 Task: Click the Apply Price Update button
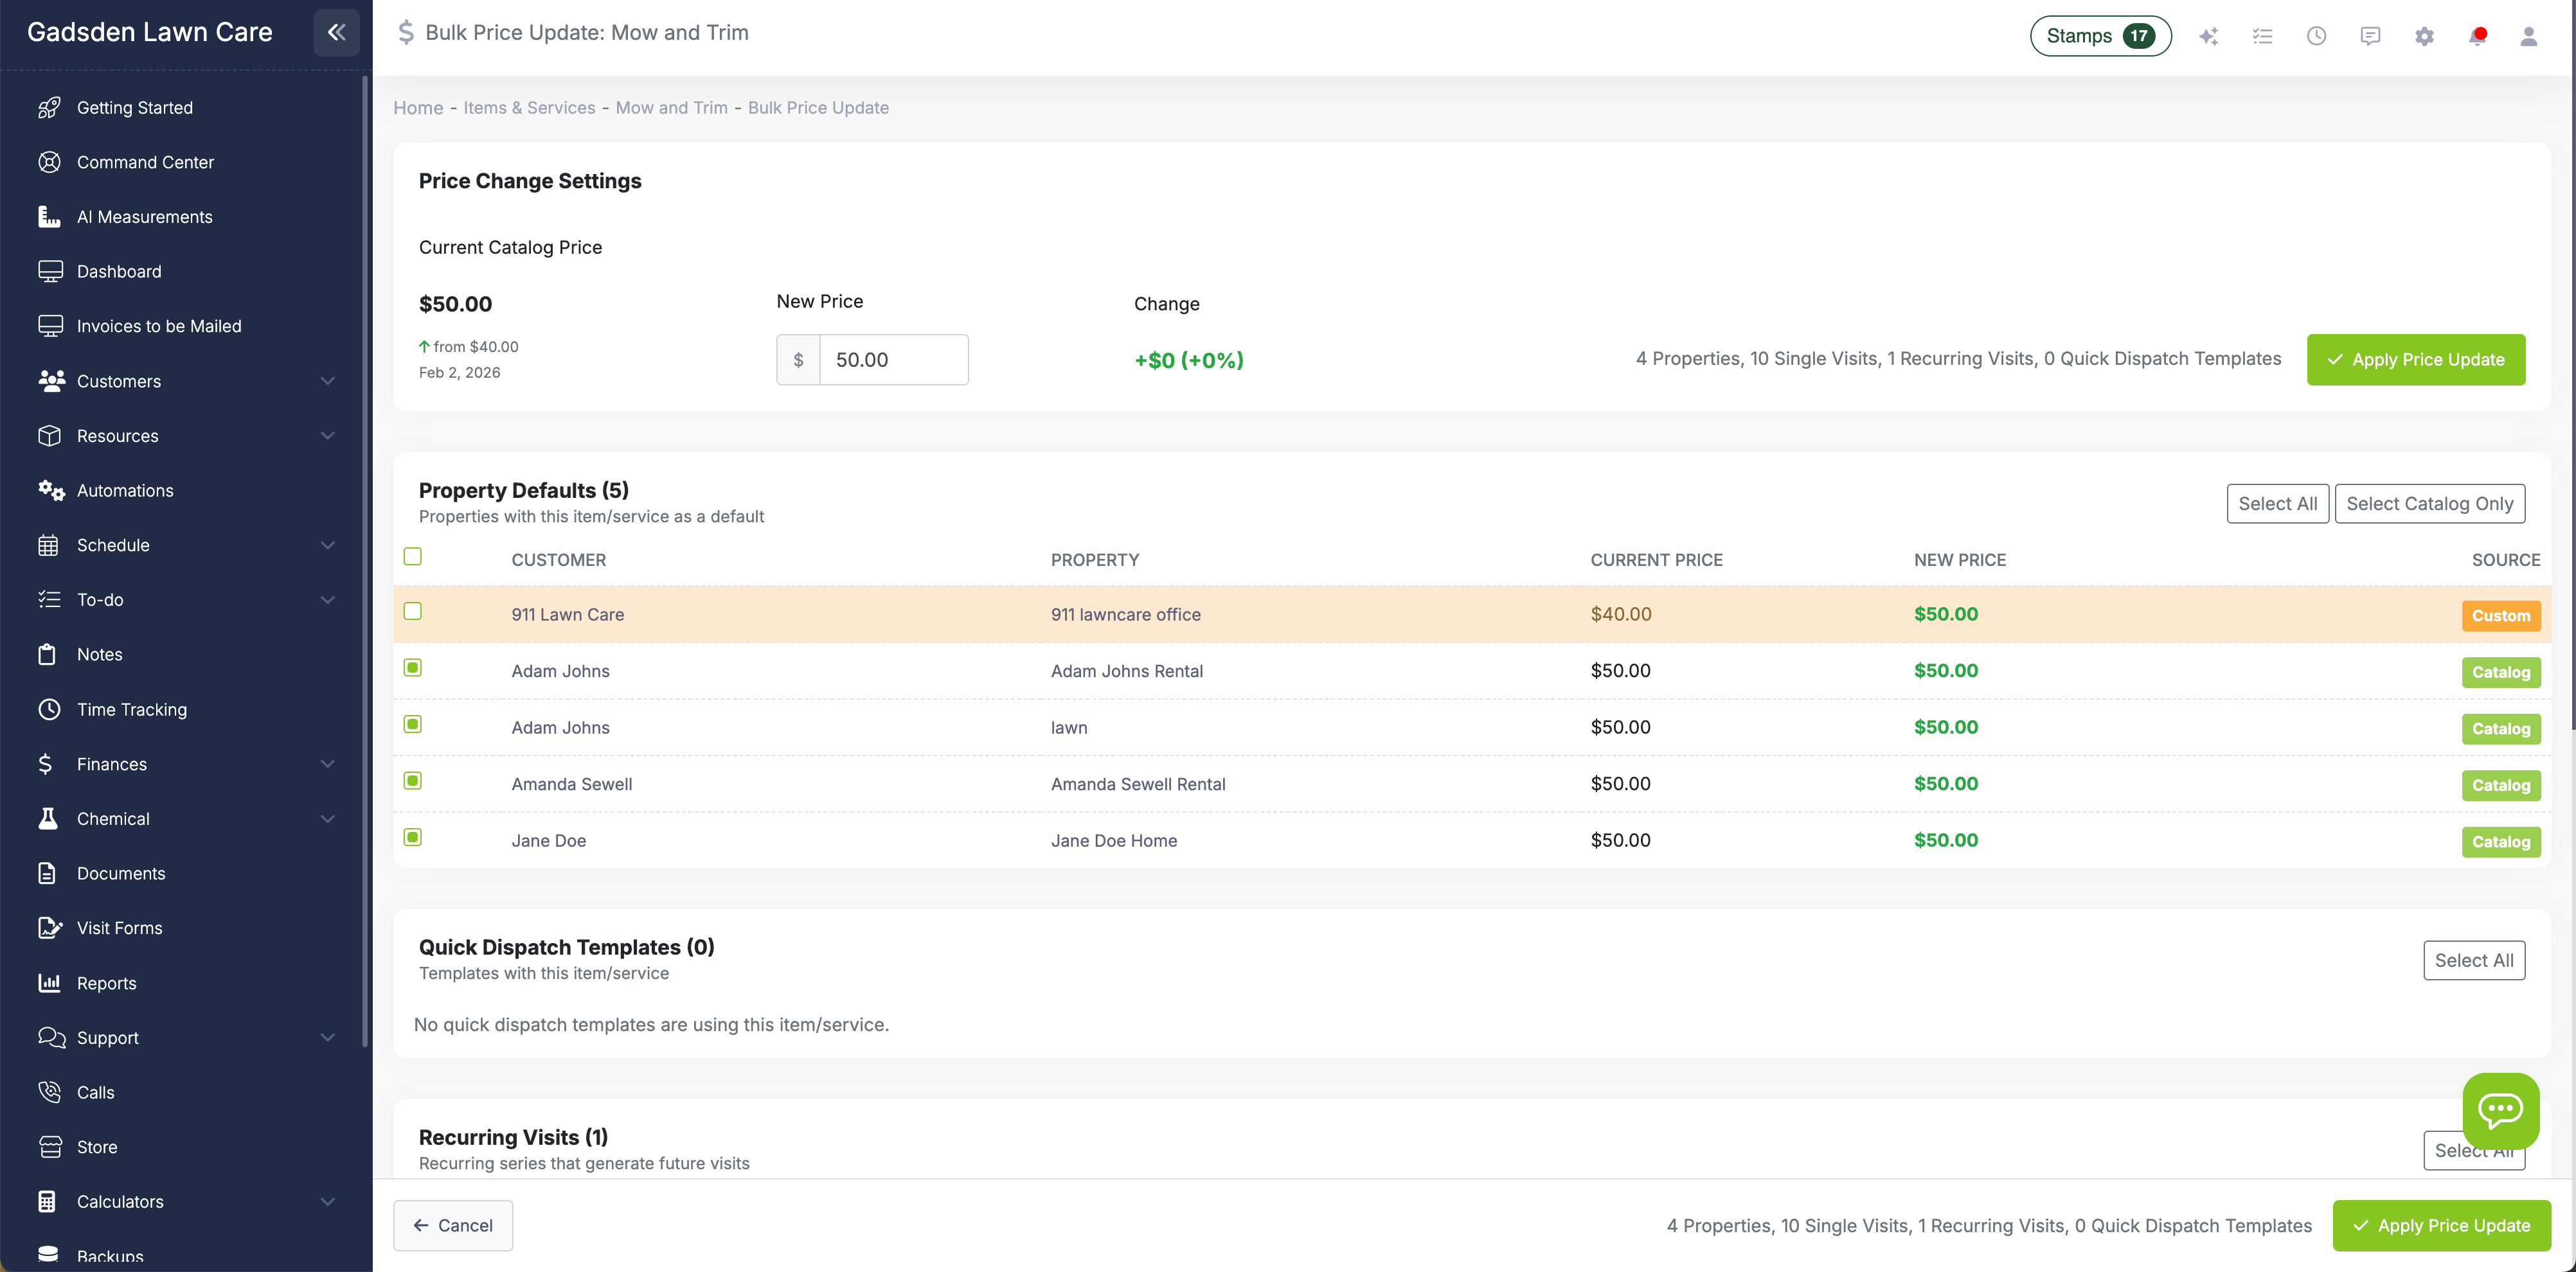click(x=2416, y=358)
